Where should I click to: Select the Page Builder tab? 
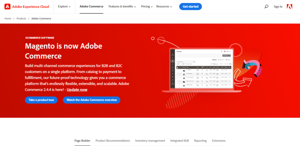click(x=82, y=141)
